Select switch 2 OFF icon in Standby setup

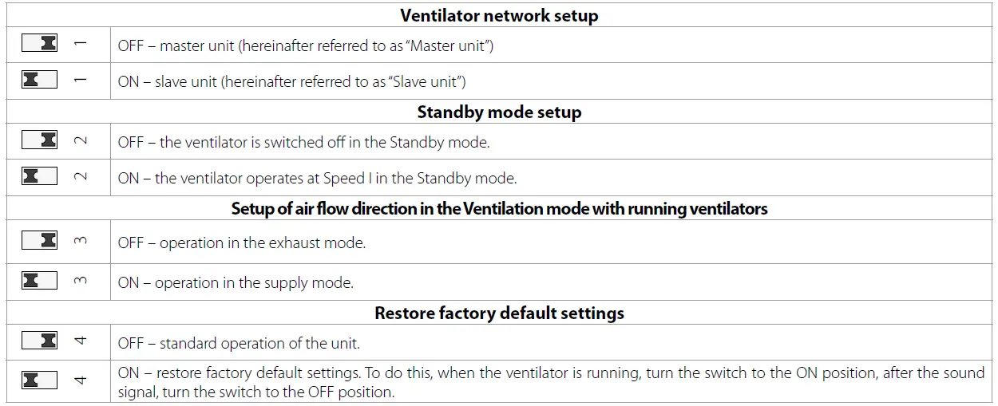pos(39,140)
